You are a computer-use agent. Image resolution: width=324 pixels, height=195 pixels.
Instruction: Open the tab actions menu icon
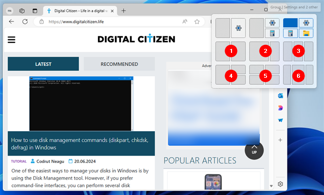click(34, 10)
